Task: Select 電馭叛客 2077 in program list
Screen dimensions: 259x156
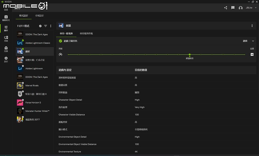Action: click(35, 120)
